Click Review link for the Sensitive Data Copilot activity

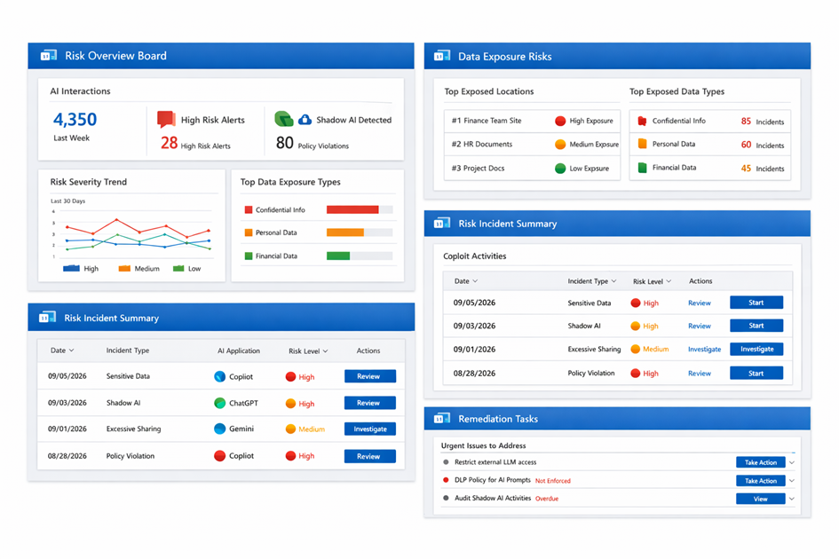click(x=700, y=303)
